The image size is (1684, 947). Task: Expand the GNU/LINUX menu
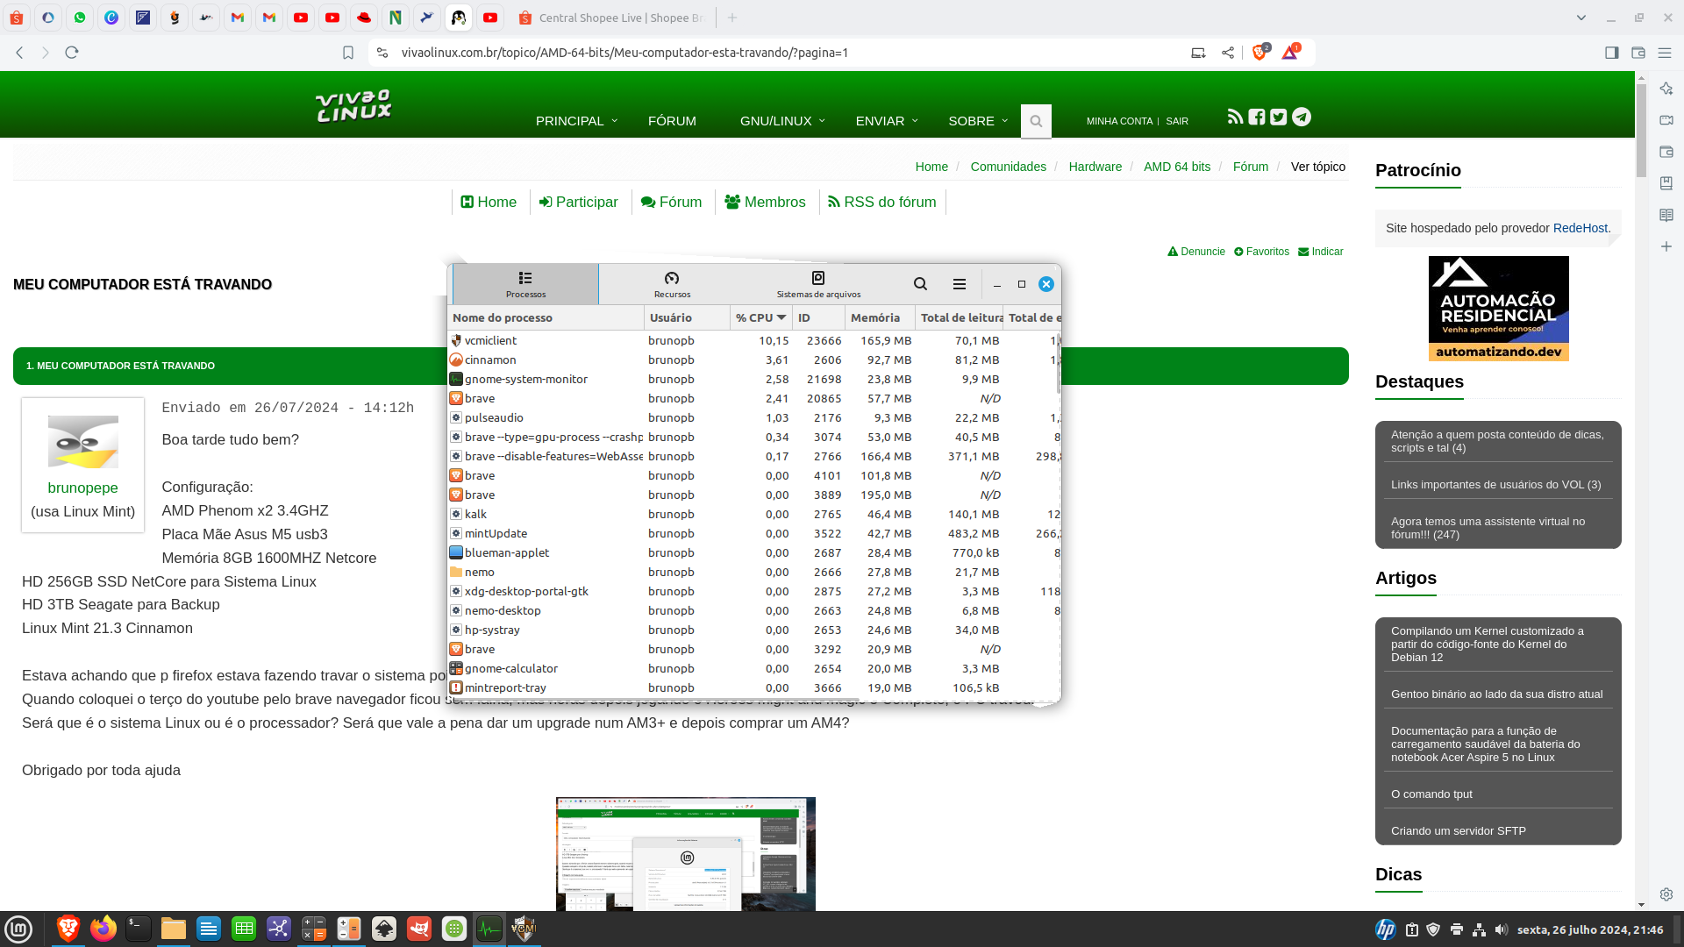(782, 121)
